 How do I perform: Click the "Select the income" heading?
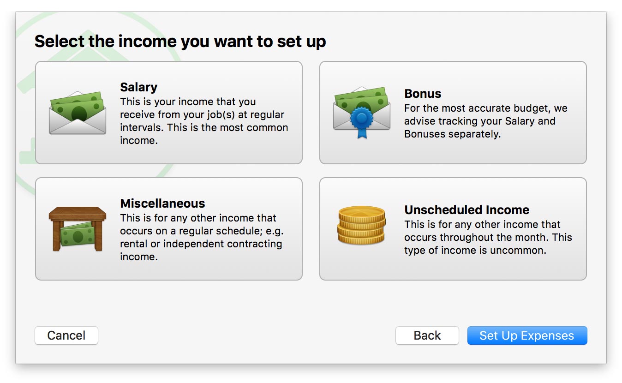(x=180, y=42)
